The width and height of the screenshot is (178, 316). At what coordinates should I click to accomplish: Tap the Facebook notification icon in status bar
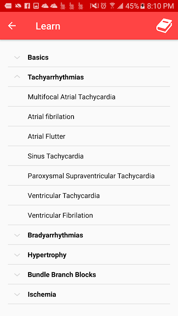(x=27, y=6)
